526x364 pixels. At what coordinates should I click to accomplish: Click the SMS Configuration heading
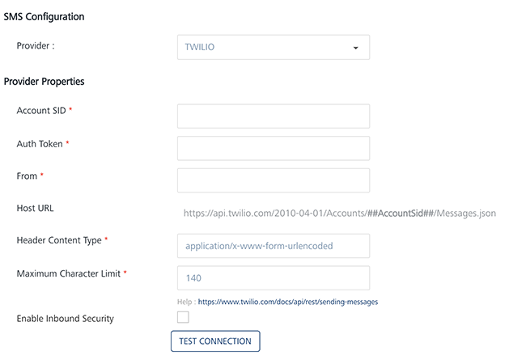(44, 16)
